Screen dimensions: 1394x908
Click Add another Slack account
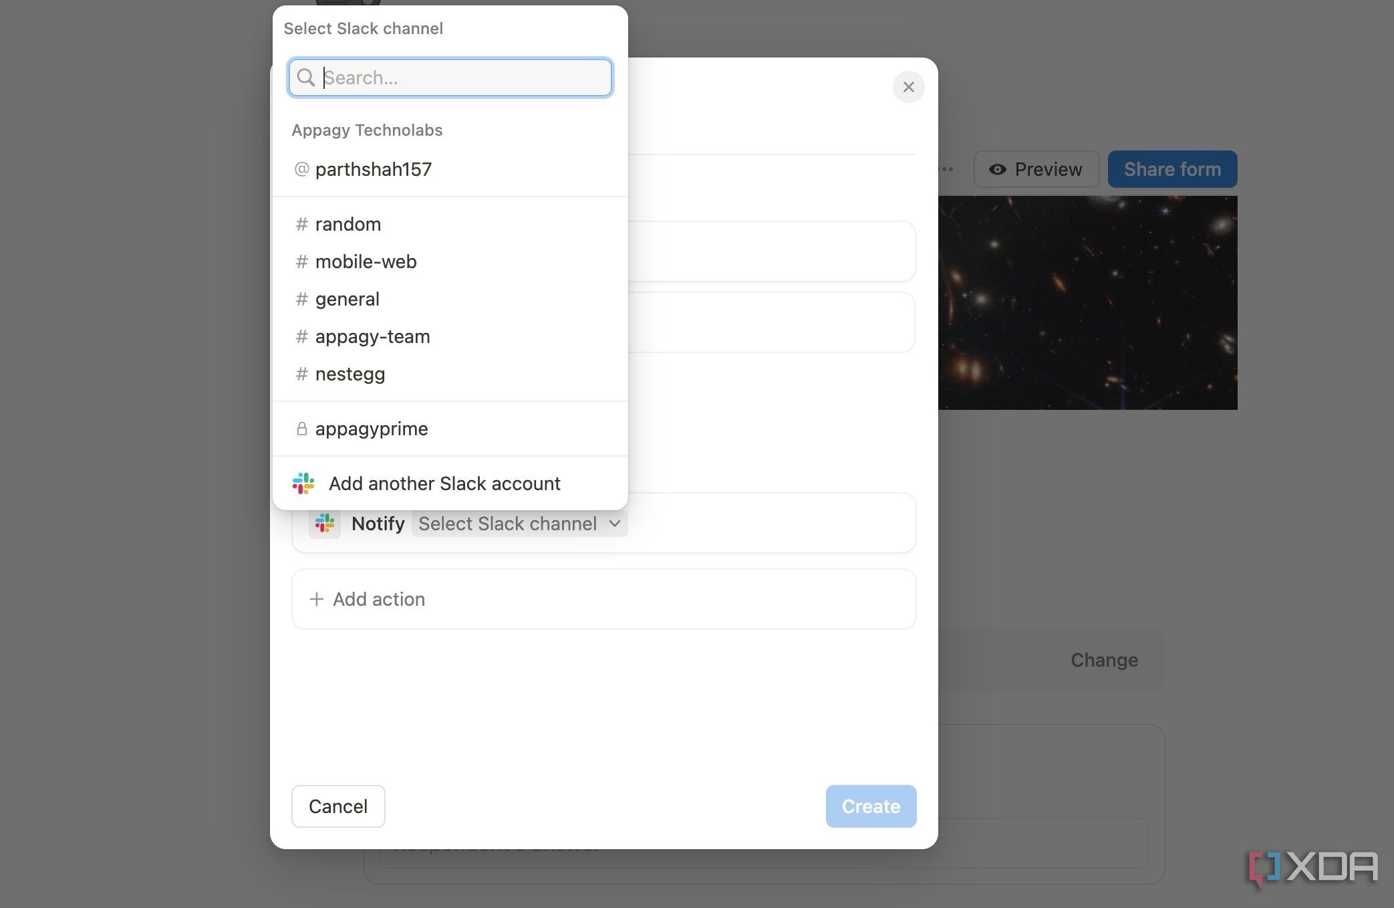click(450, 483)
